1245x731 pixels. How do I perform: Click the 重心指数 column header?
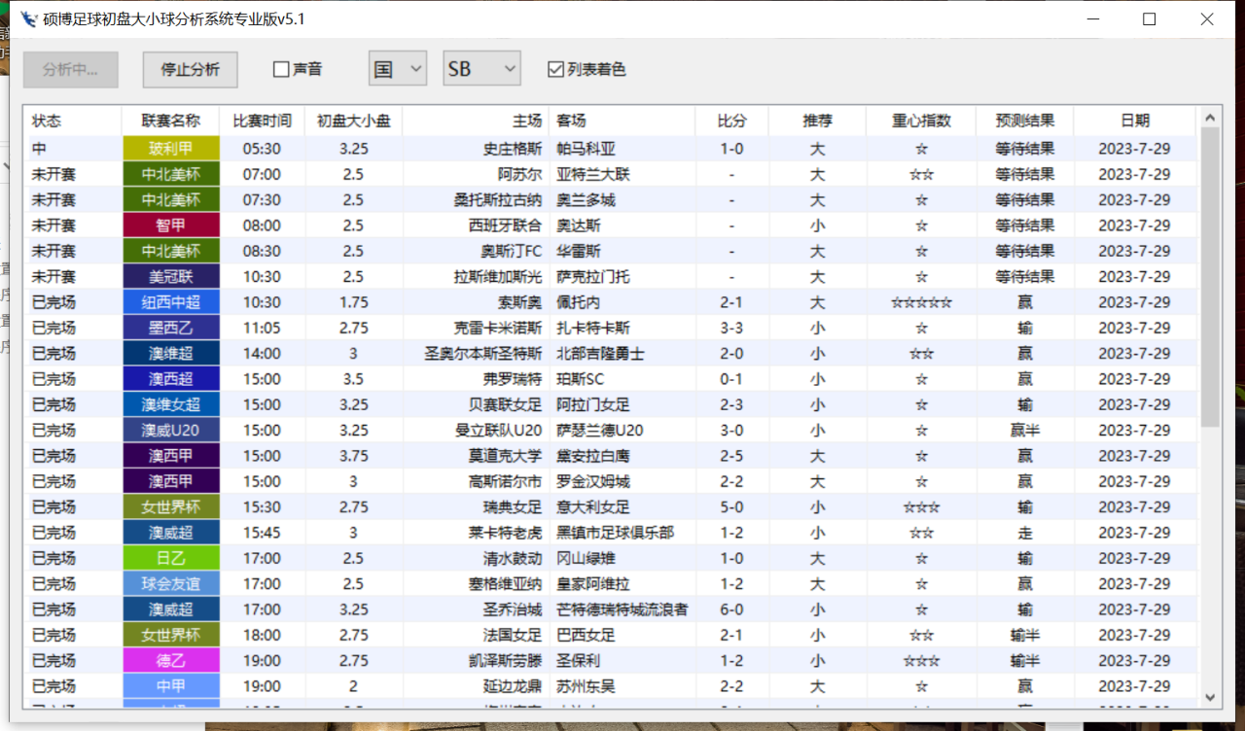[921, 121]
